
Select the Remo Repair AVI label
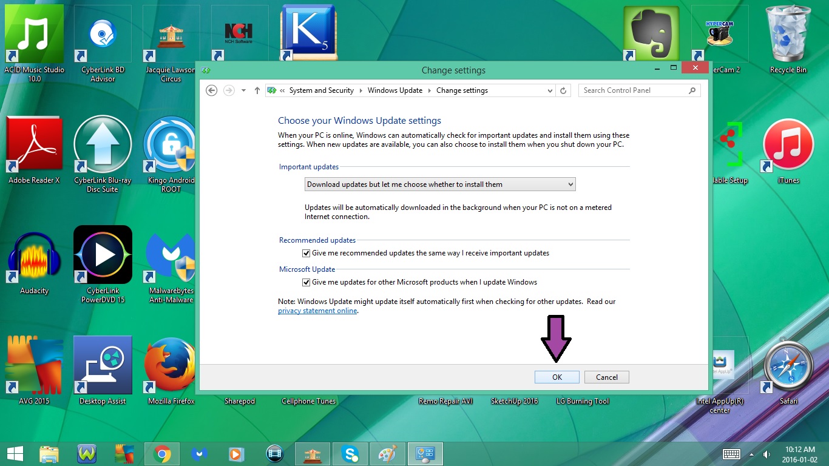[x=446, y=401]
